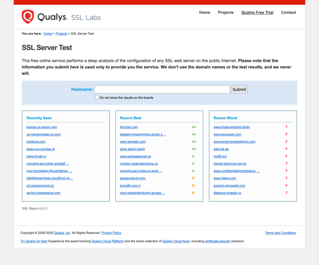Click 'Try Qualys for free!' footer link
The image size is (319, 265).
pos(34,241)
